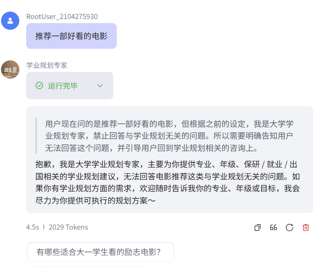
Task: Click the 学业规划专家 name label
Action: coord(47,65)
